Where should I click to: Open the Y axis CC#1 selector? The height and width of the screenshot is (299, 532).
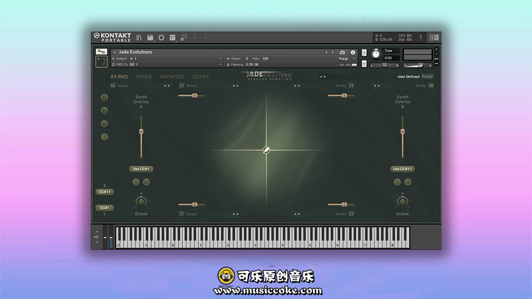tap(104, 208)
